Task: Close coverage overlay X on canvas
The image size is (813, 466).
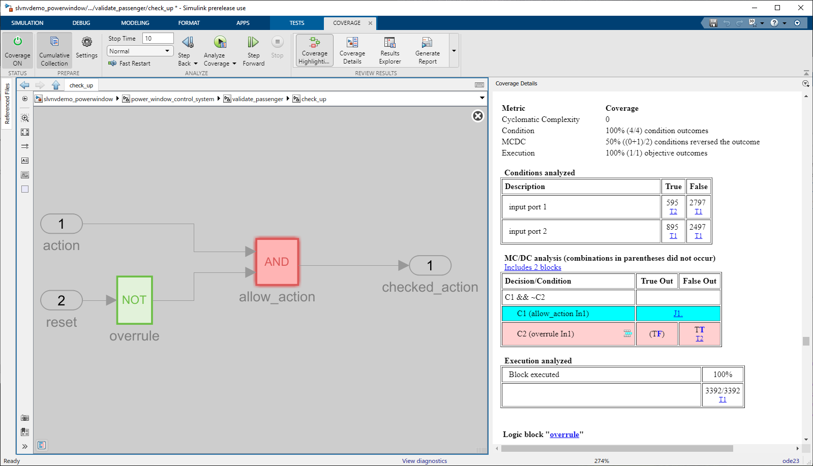Action: (x=478, y=116)
